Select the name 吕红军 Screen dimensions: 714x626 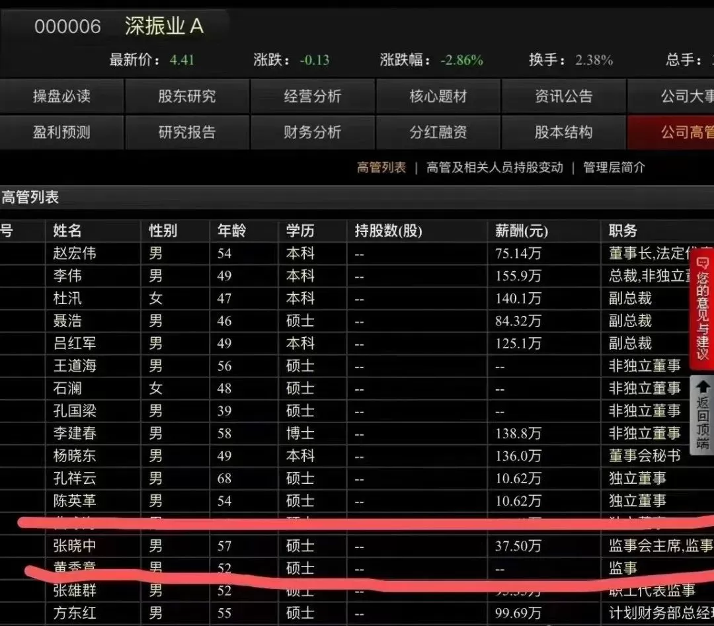(75, 343)
